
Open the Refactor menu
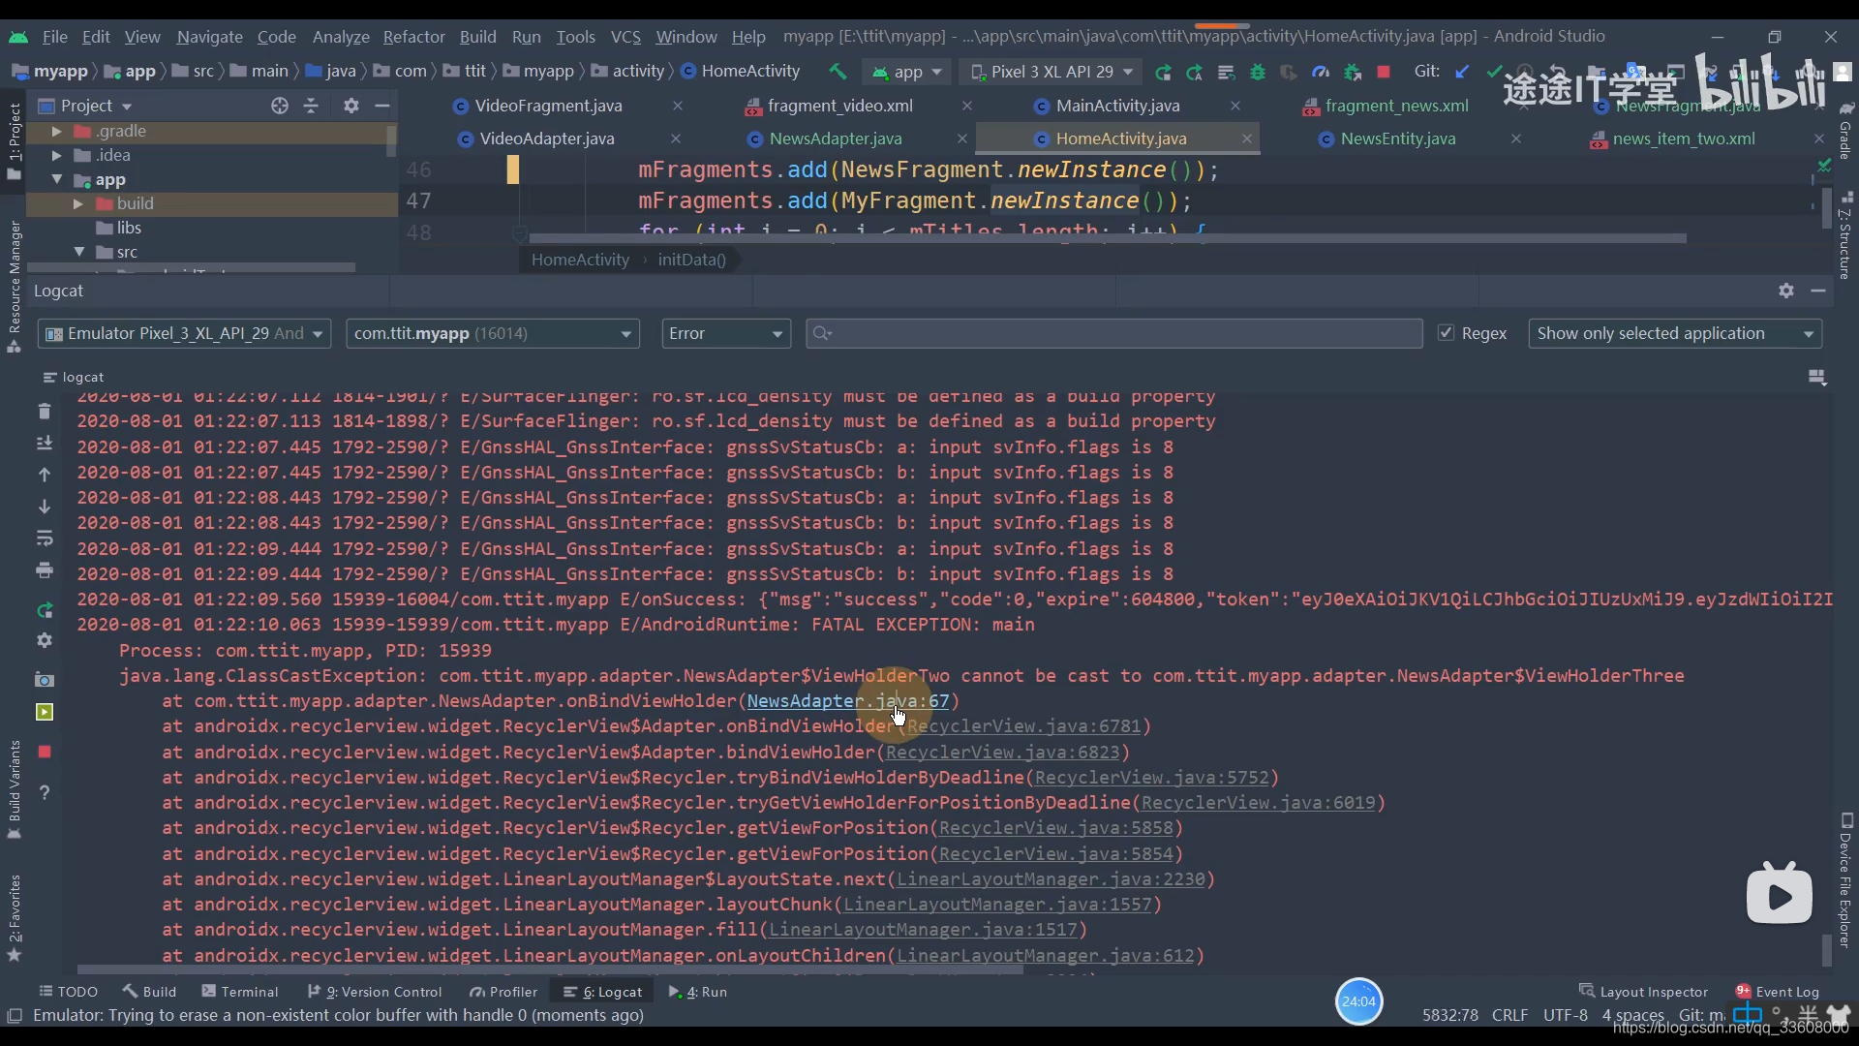[413, 37]
